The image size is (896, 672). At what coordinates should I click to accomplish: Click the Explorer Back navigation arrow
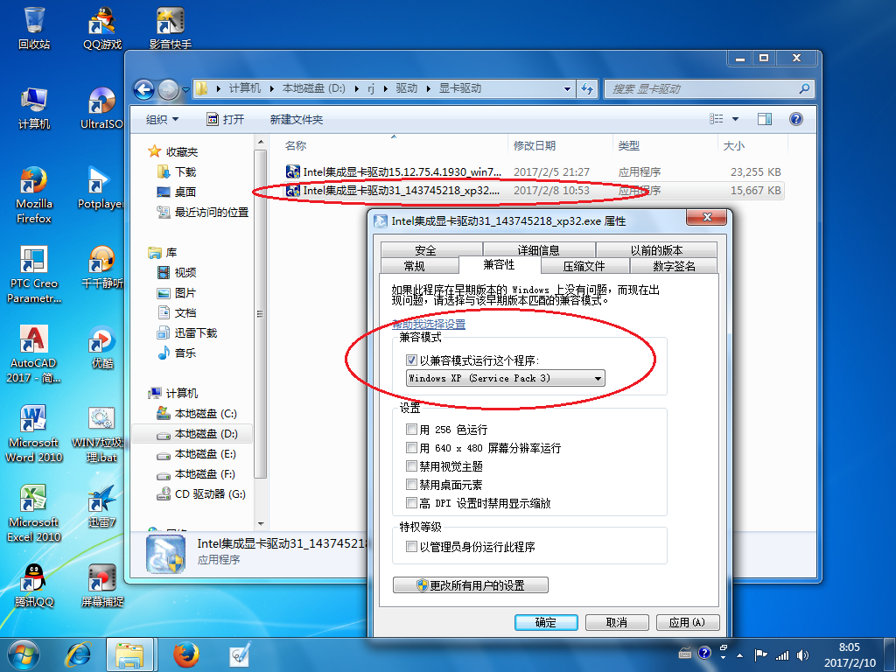[144, 89]
